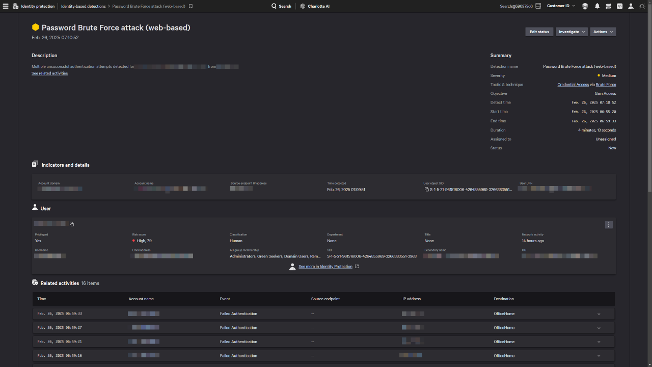652x367 pixels.
Task: Expand the Investigate dropdown
Action: tap(572, 32)
